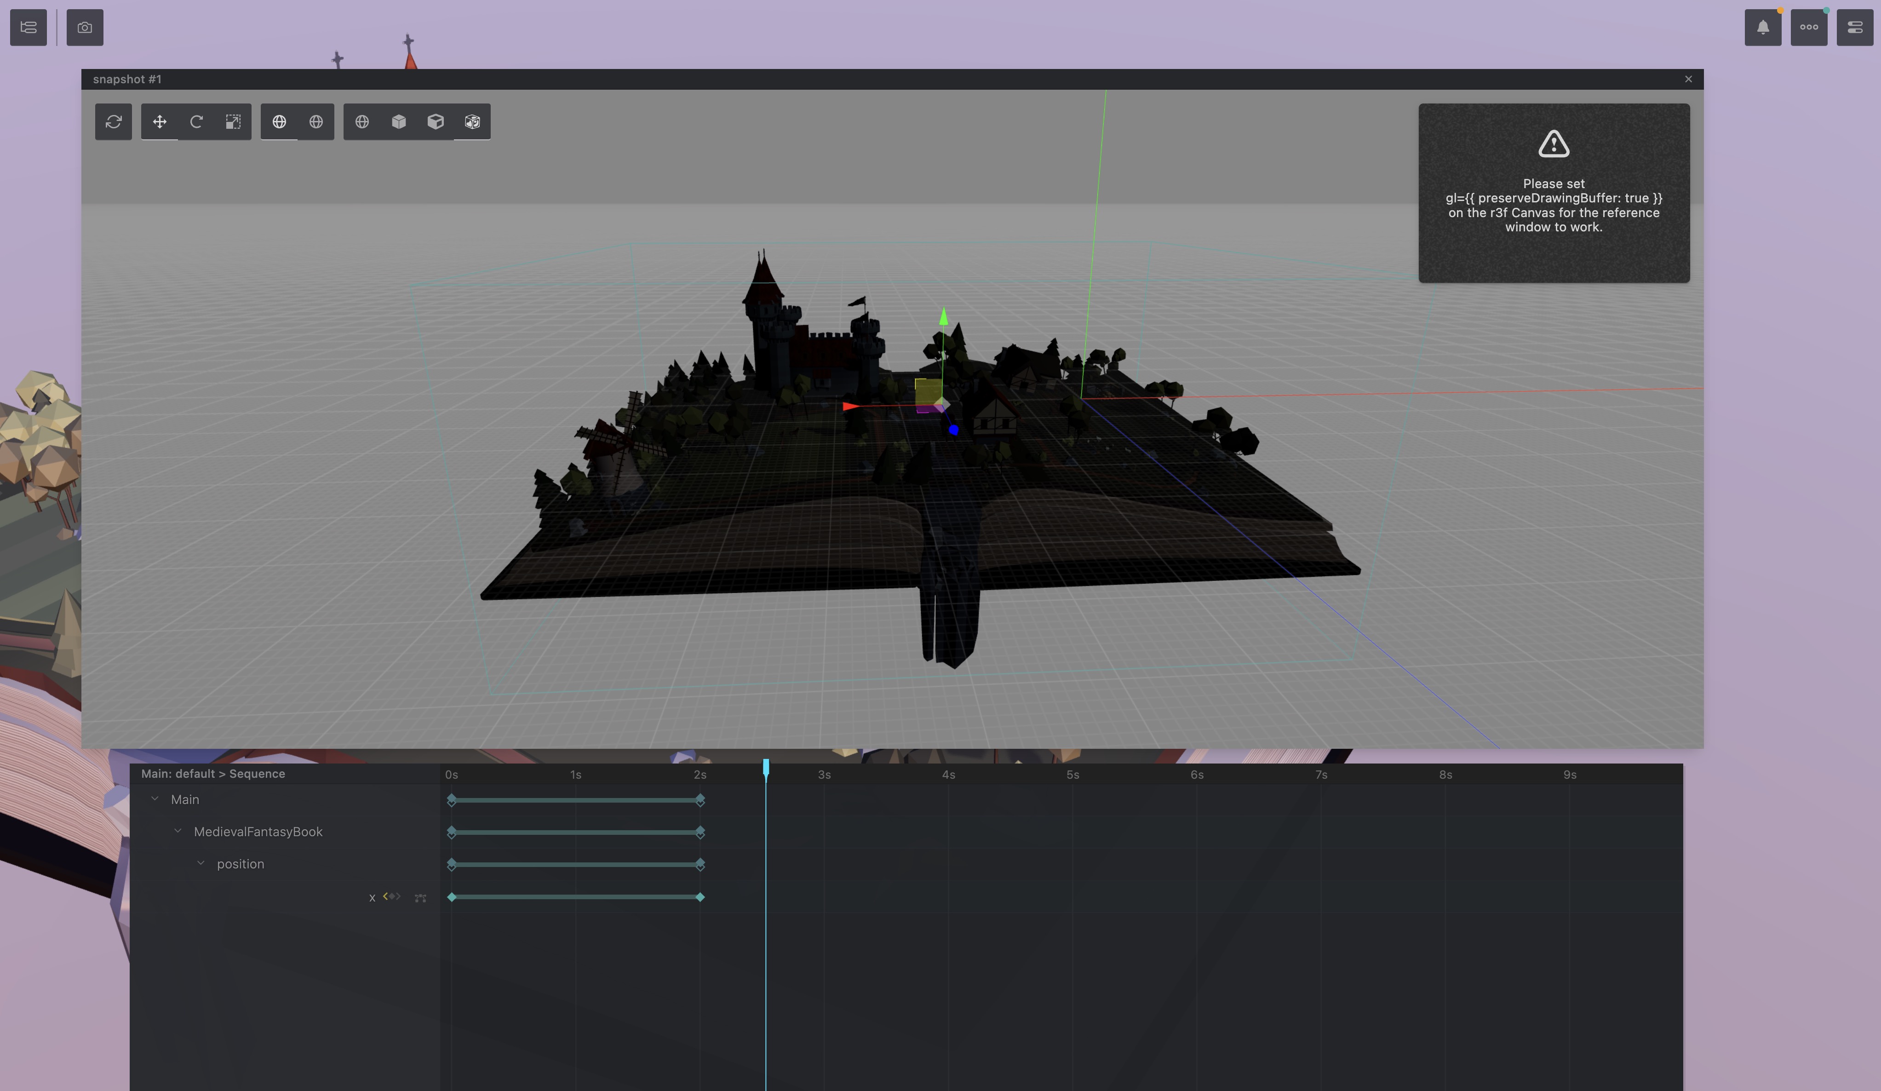This screenshot has height=1091, width=1881.
Task: Click the x track tween connector bar
Action: pyautogui.click(x=575, y=897)
